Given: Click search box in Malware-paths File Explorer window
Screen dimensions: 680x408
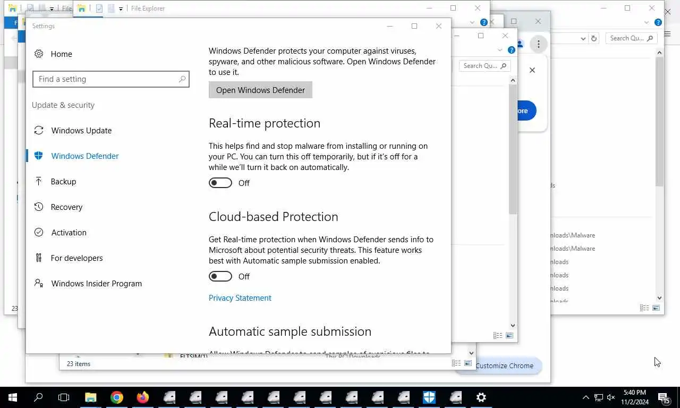Looking at the screenshot, I should pos(631,38).
